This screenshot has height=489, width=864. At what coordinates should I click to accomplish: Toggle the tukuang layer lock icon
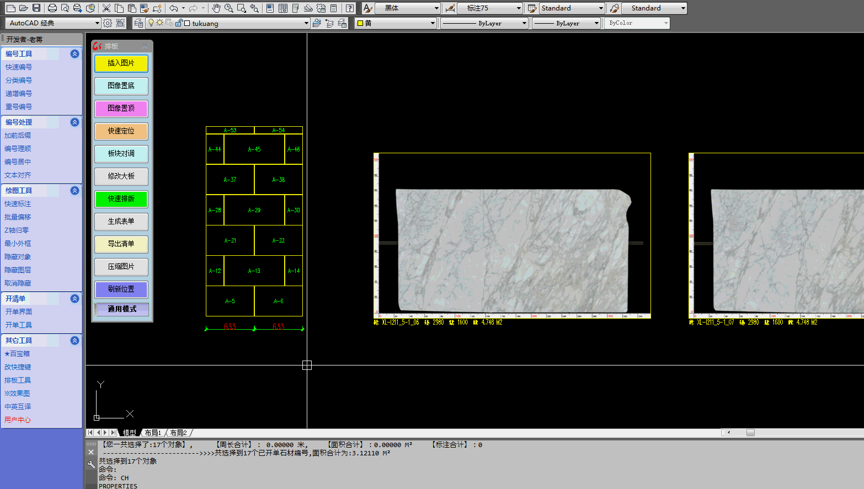[179, 23]
